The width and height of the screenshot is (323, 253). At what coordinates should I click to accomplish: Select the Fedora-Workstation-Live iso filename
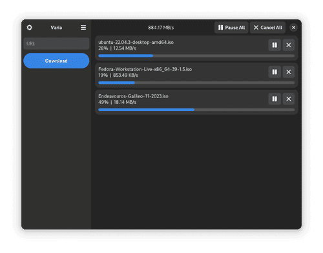pyautogui.click(x=145, y=69)
